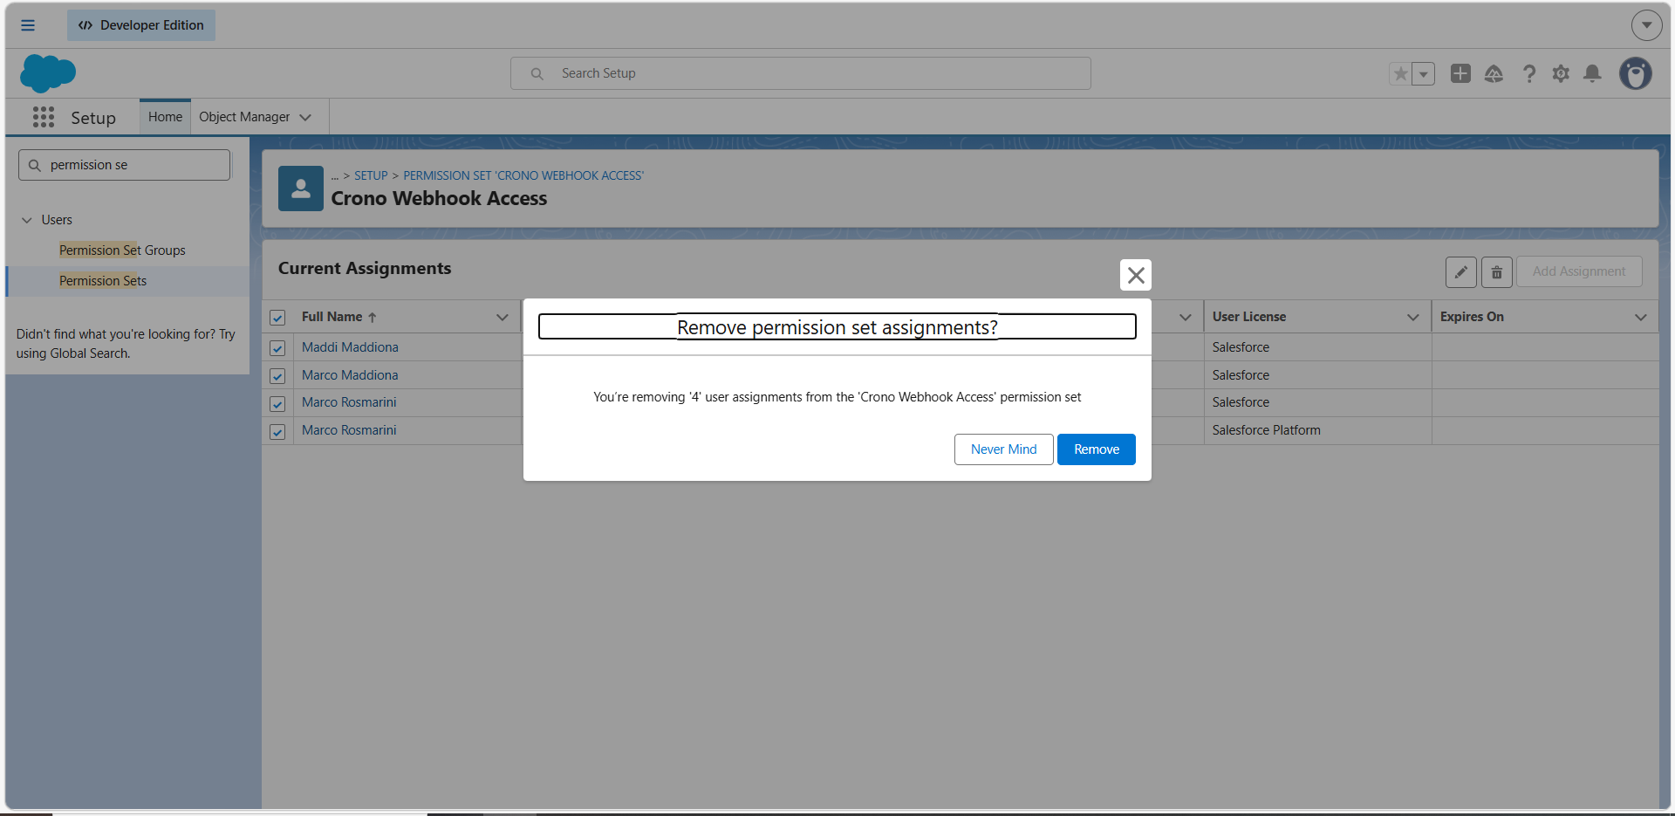Click the sort arrow beside Full Name

point(373,318)
